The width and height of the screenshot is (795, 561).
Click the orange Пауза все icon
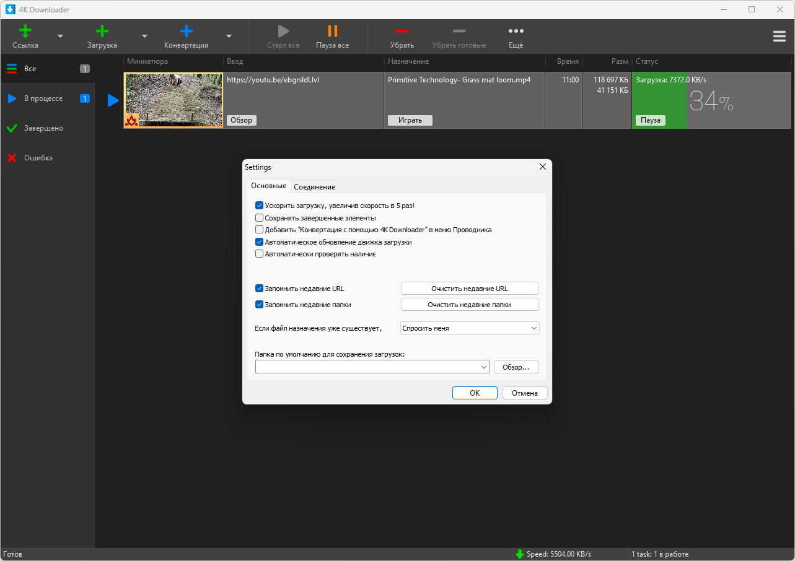click(333, 31)
